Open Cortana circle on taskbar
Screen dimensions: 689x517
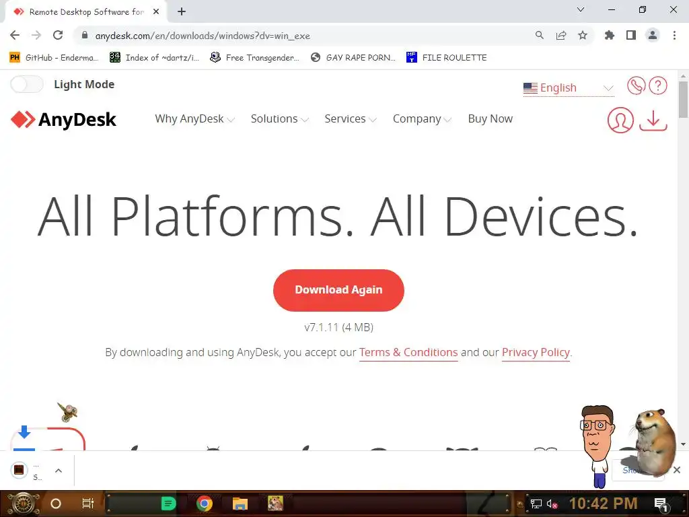[x=56, y=504]
